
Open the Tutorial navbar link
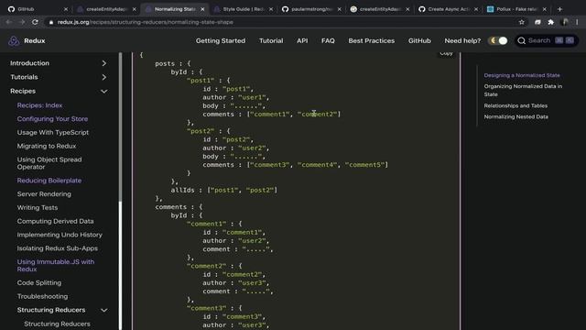(271, 40)
